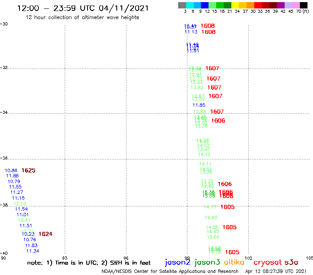
Task: Click the 's3a' legend label
Action: pos(291,262)
